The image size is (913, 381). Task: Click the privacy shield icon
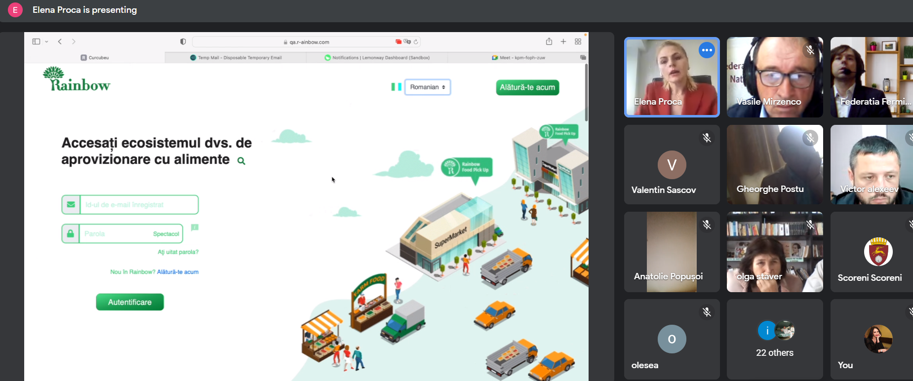[183, 42]
